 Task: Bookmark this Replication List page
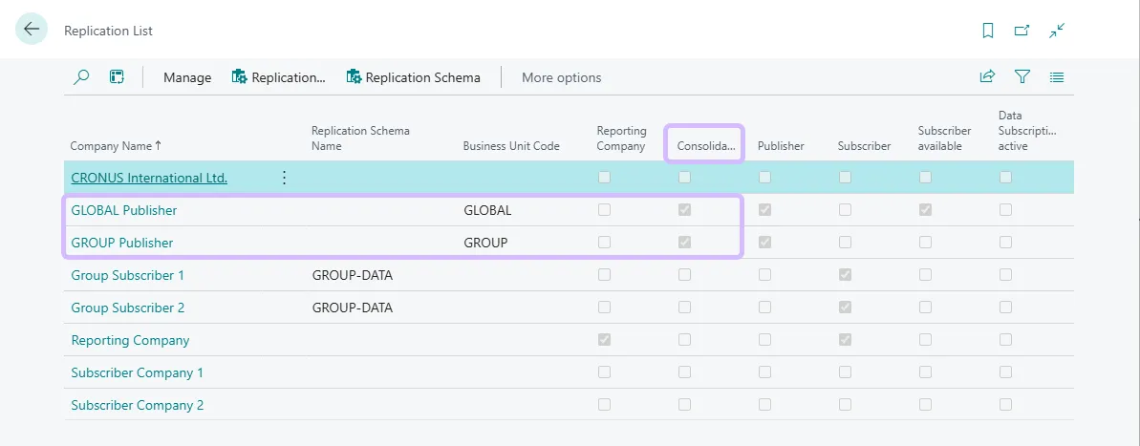click(x=987, y=31)
